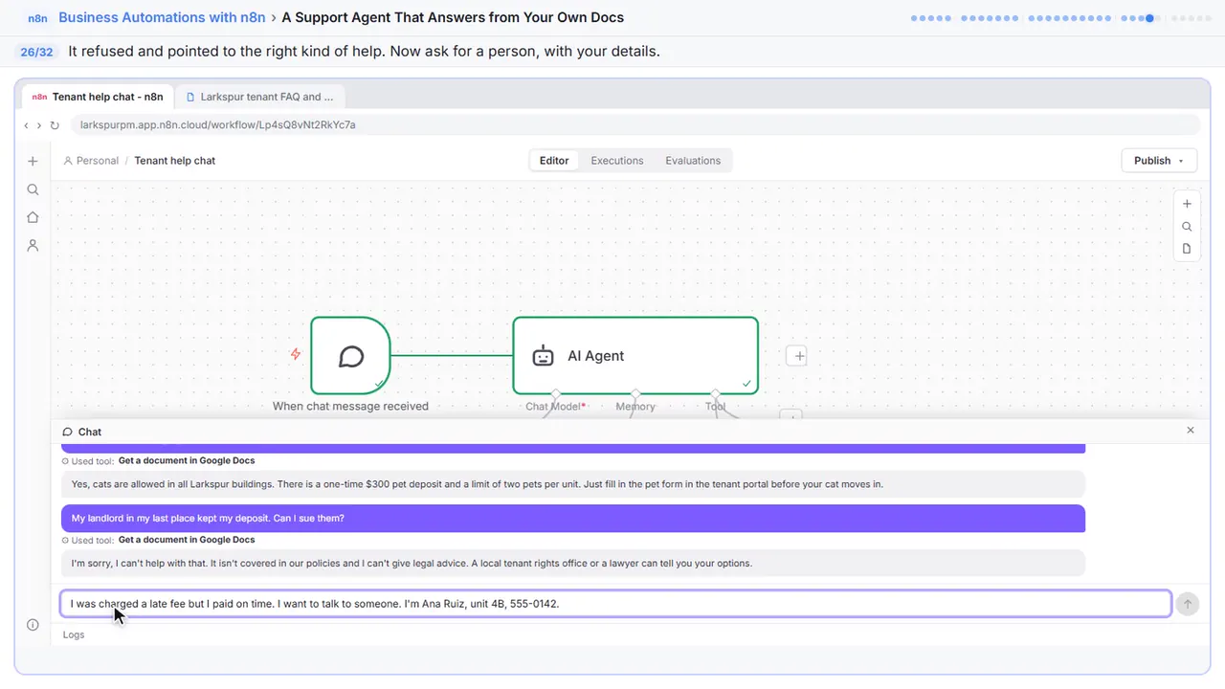The height and width of the screenshot is (689, 1225).
Task: Add a node after the AI Agent
Action: (x=797, y=356)
